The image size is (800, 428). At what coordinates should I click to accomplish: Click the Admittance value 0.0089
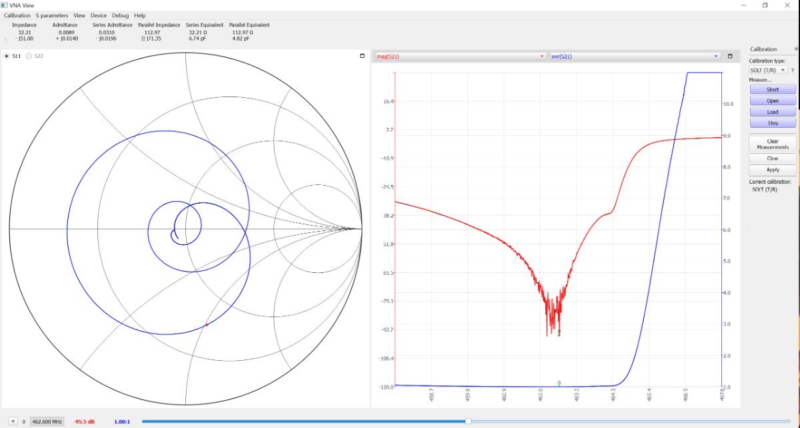click(x=65, y=32)
